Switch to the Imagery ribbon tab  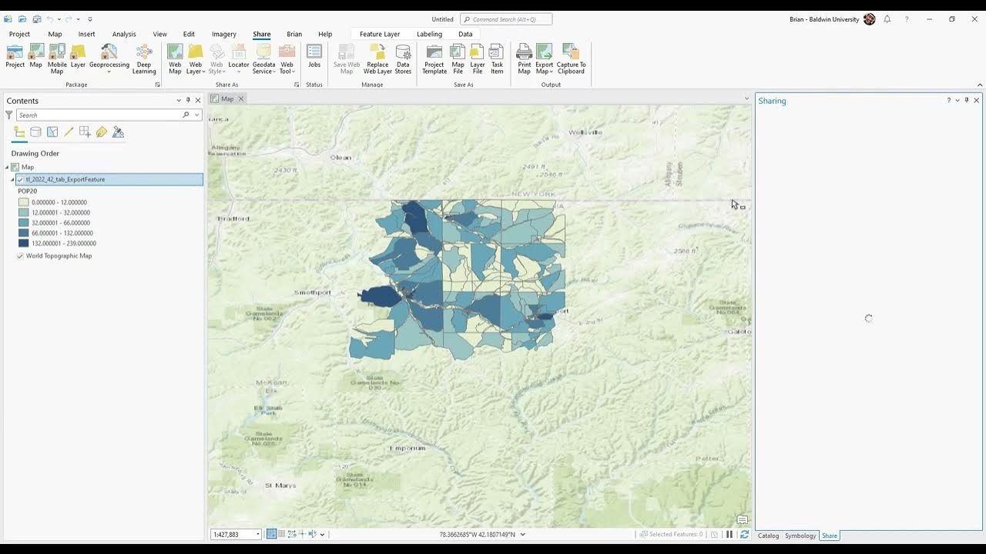pos(224,34)
